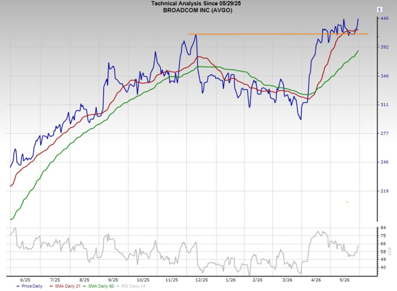Click the RSI axis value 58

pyautogui.click(x=383, y=252)
